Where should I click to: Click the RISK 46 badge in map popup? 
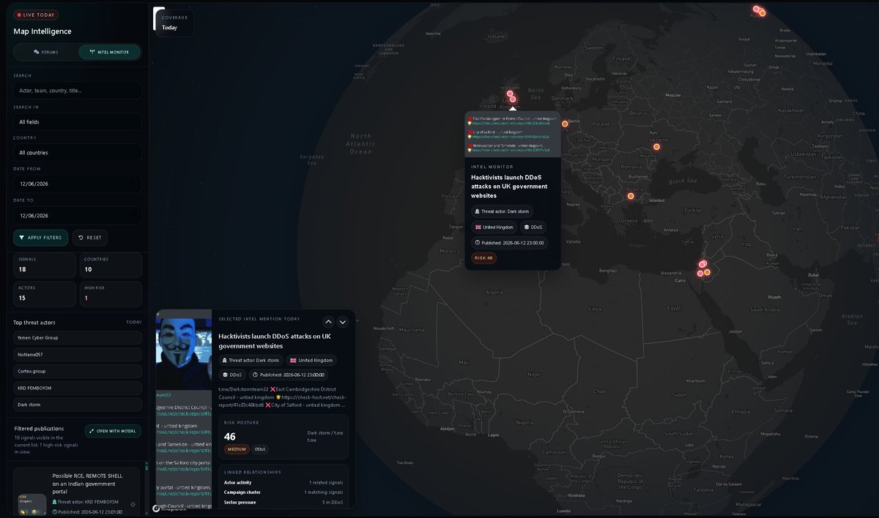[x=483, y=258]
